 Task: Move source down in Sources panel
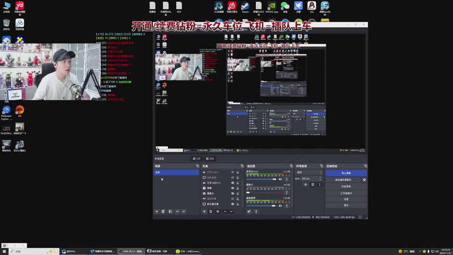[x=232, y=211]
